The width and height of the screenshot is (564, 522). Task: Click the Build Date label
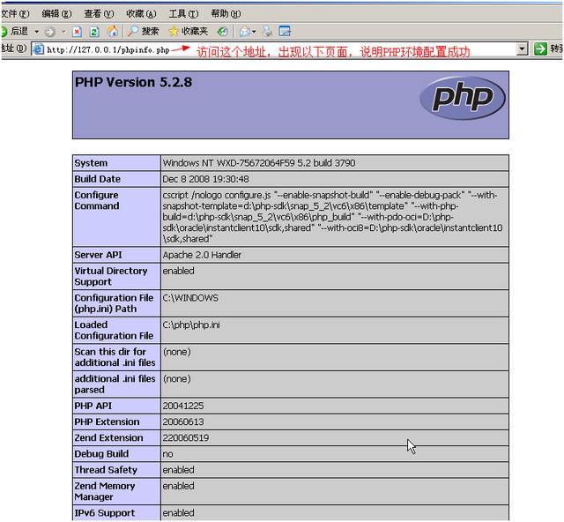click(x=98, y=179)
